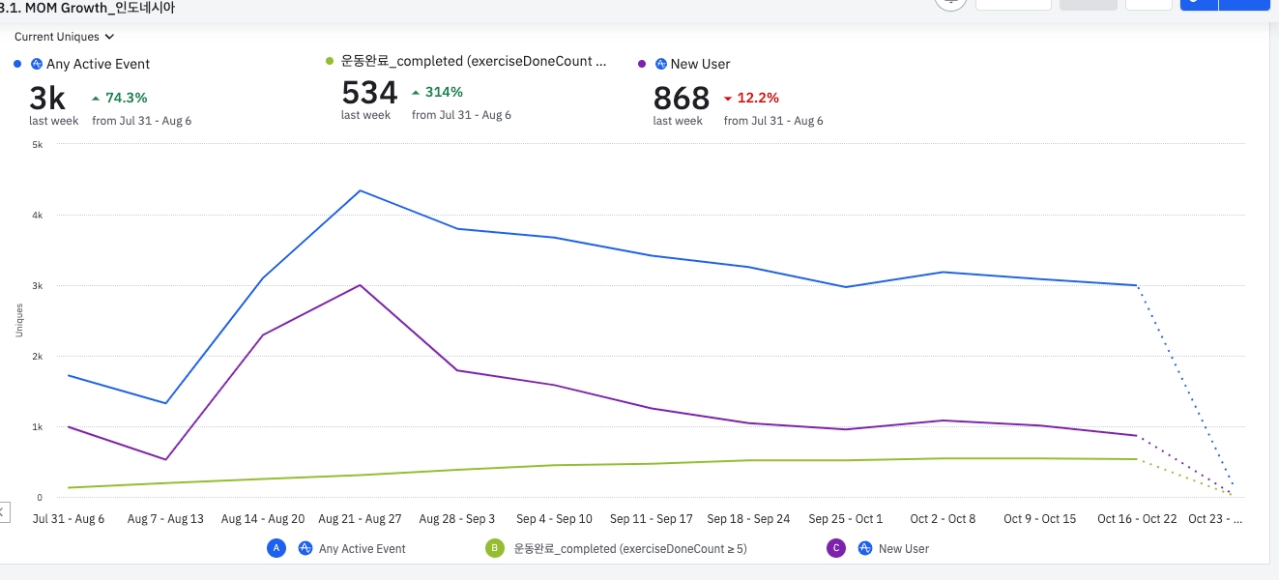This screenshot has width=1279, height=580.
Task: Click the red 12.2% decrease indicator
Action: (x=751, y=98)
